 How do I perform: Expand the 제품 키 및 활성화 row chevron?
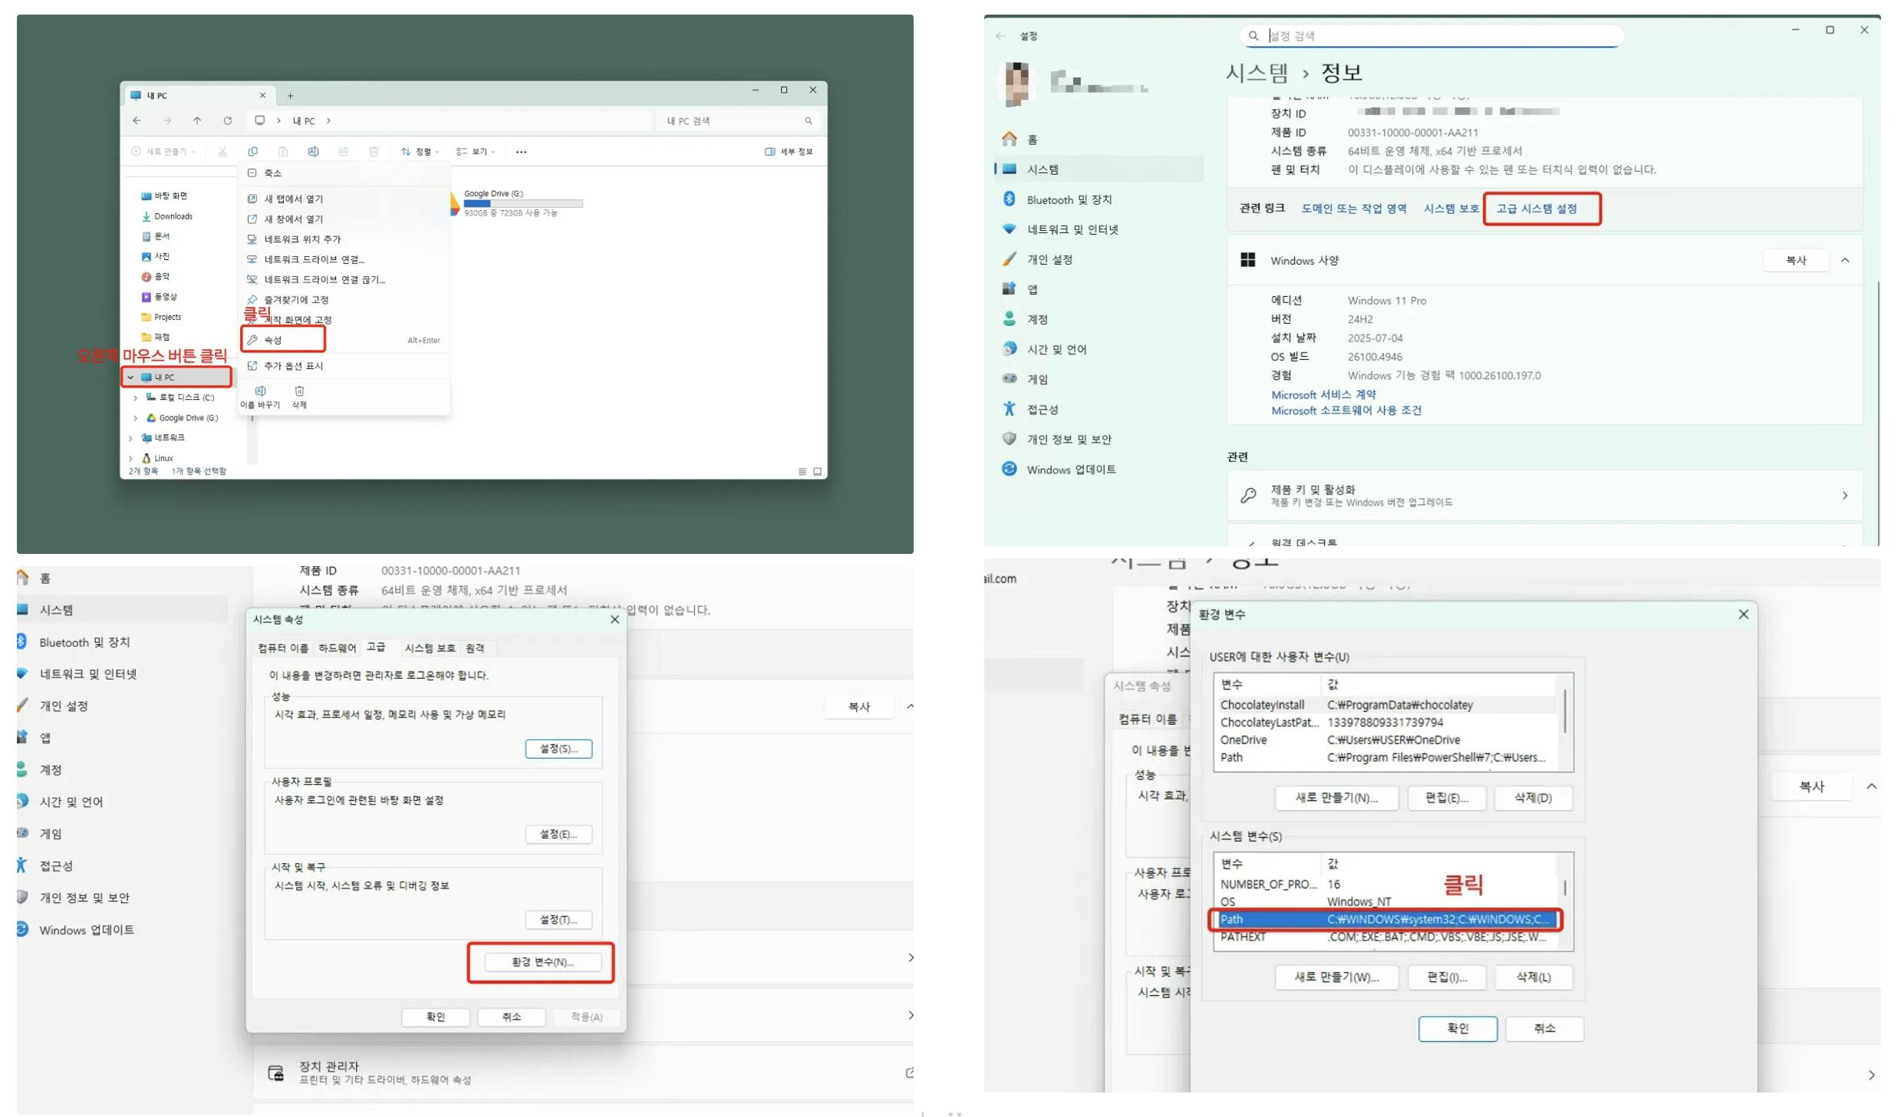click(1844, 496)
